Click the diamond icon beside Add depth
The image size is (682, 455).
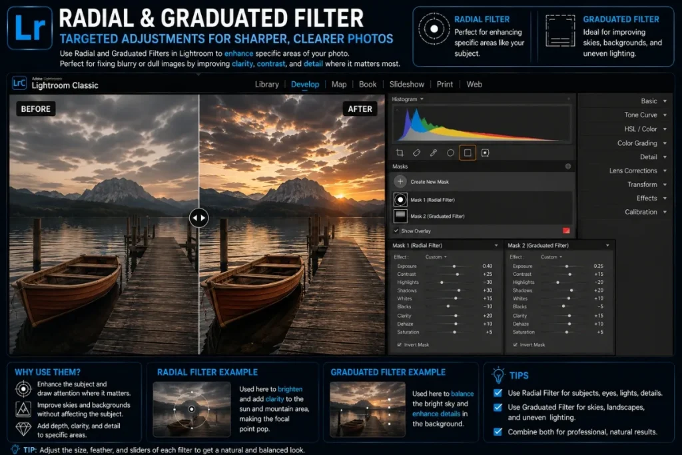click(x=23, y=429)
